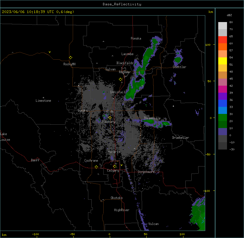The image size is (244, 238).
Task: Click the yellow marker inside Calgary
Action: [x=115, y=166]
